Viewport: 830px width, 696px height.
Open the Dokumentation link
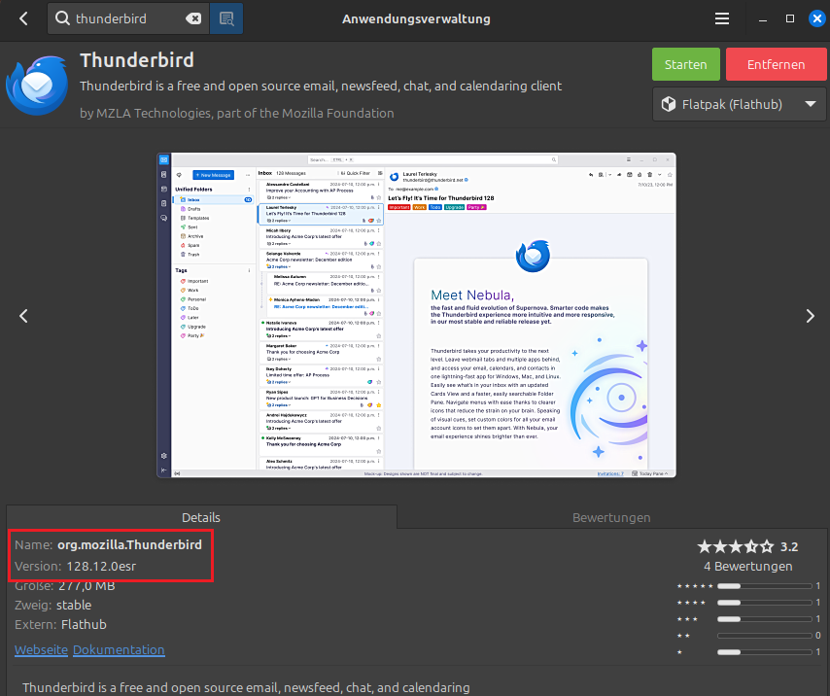click(x=119, y=649)
